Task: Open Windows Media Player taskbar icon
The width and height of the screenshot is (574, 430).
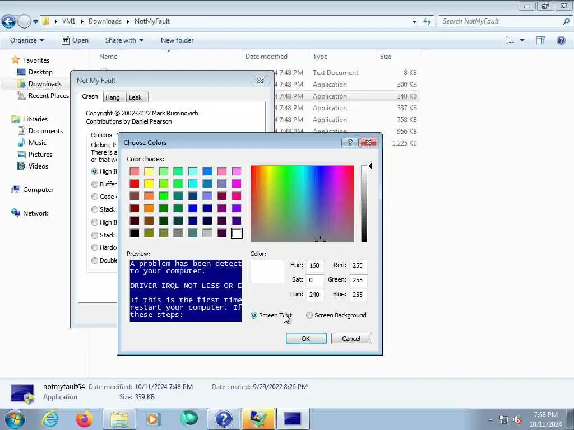Action: tap(153, 419)
